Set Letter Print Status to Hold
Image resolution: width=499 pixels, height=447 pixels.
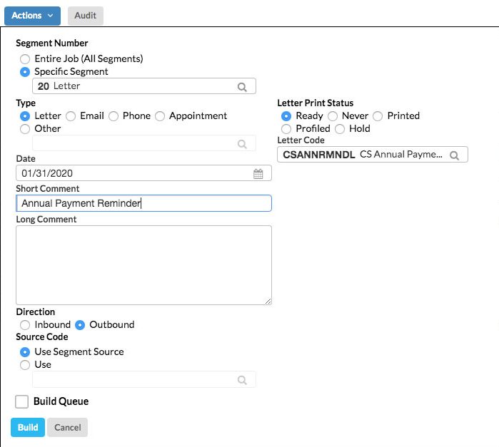340,128
